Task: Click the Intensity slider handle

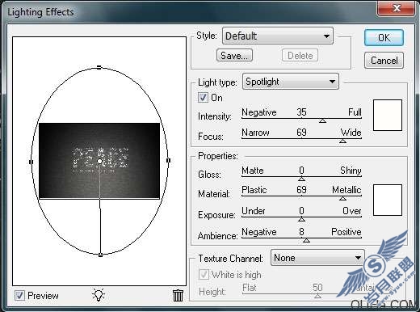Action: pyautogui.click(x=322, y=121)
